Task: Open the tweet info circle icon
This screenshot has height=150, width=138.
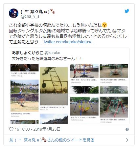Action: point(127,129)
